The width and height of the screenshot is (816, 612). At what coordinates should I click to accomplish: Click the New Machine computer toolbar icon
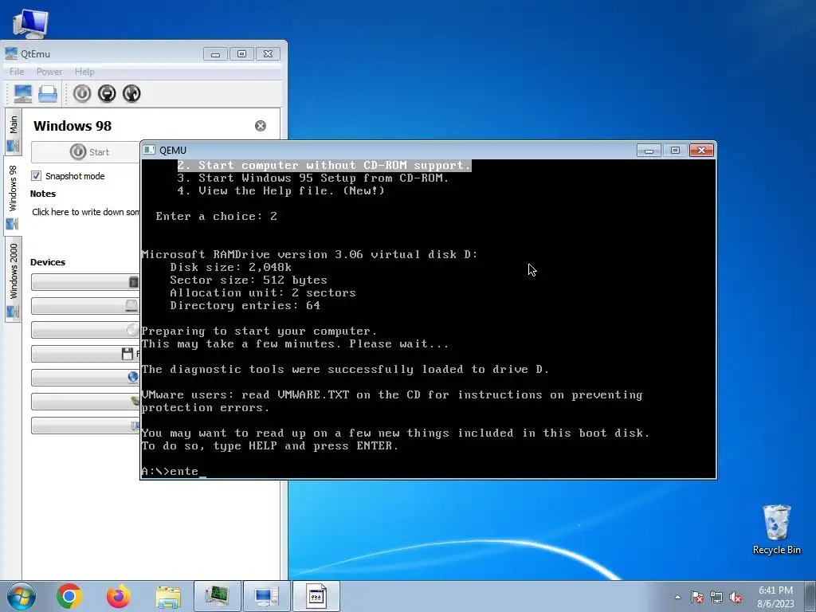pos(23,94)
